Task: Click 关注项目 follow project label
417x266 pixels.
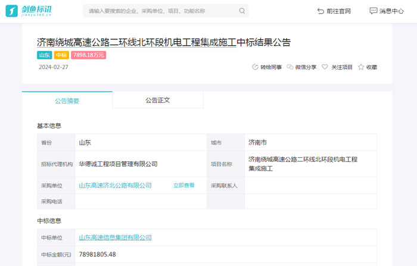Action: (x=342, y=67)
